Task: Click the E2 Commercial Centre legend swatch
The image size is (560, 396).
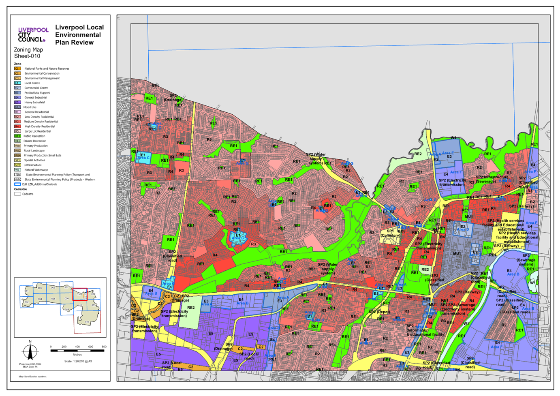Action: point(17,88)
